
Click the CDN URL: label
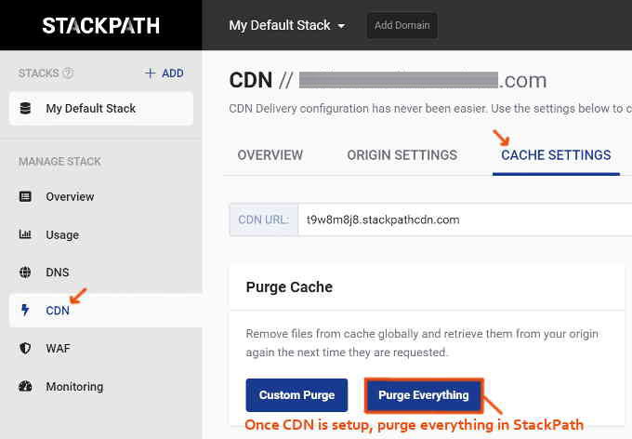[264, 219]
